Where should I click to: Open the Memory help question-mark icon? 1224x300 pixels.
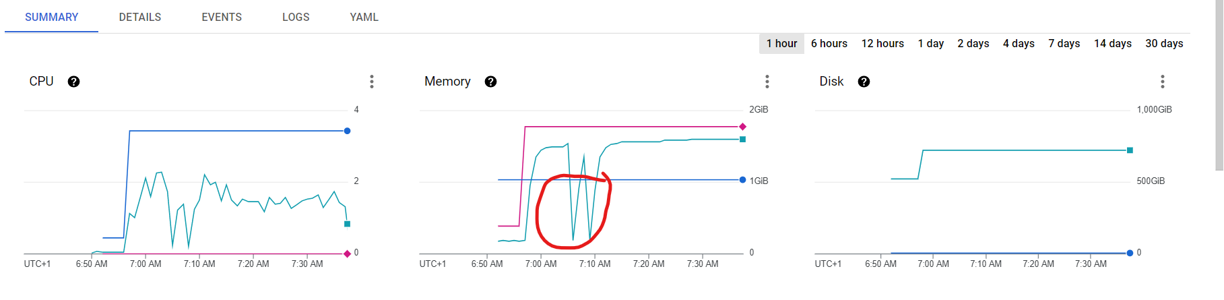[x=491, y=82]
